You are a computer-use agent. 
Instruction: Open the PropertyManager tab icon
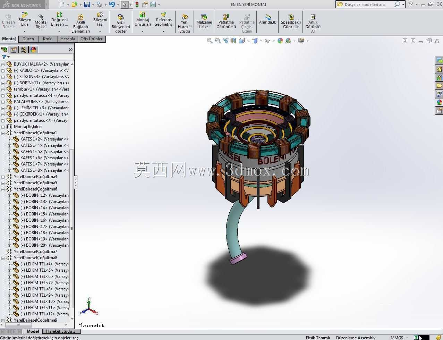point(14,50)
